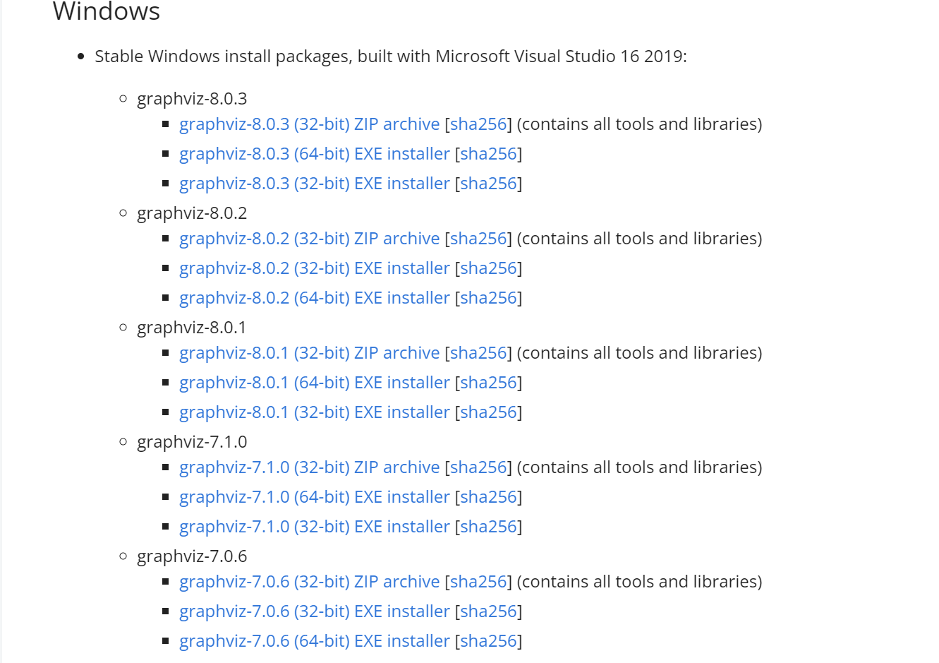Open graphviz-7.1.0 (32-bit) ZIP archive link

pos(310,467)
